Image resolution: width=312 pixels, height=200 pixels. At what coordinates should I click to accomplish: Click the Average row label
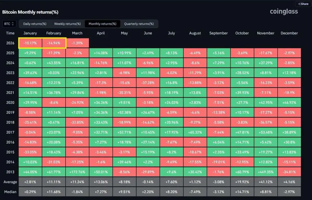[10, 182]
